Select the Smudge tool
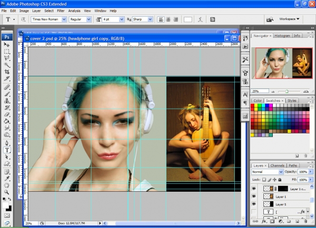The image size is (316, 228). coord(7,128)
